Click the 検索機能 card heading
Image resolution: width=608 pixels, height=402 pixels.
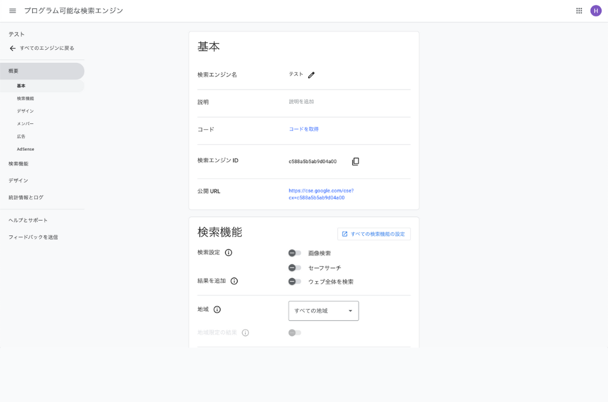(x=220, y=232)
